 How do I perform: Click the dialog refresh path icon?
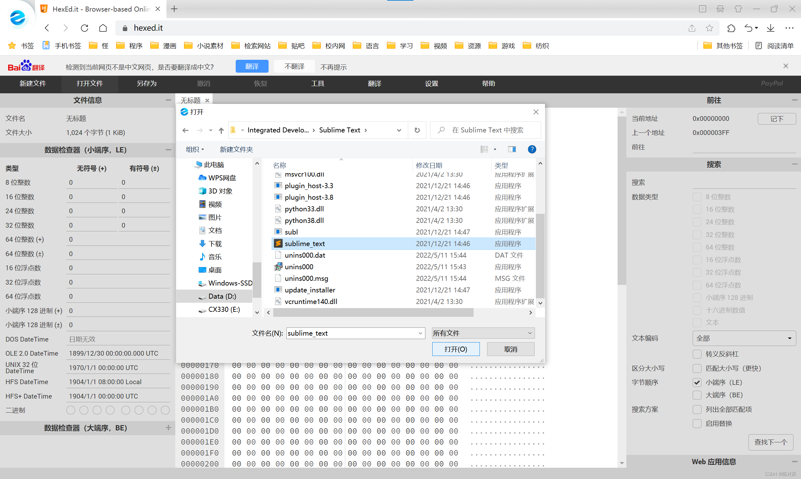pyautogui.click(x=417, y=130)
